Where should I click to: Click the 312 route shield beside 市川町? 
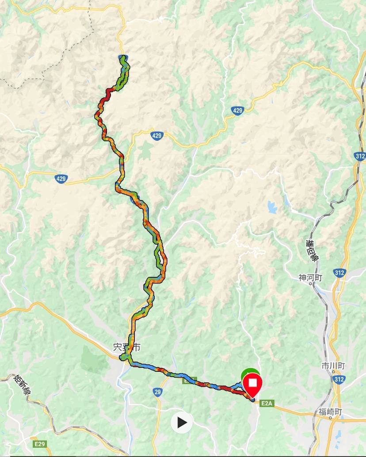tap(339, 379)
